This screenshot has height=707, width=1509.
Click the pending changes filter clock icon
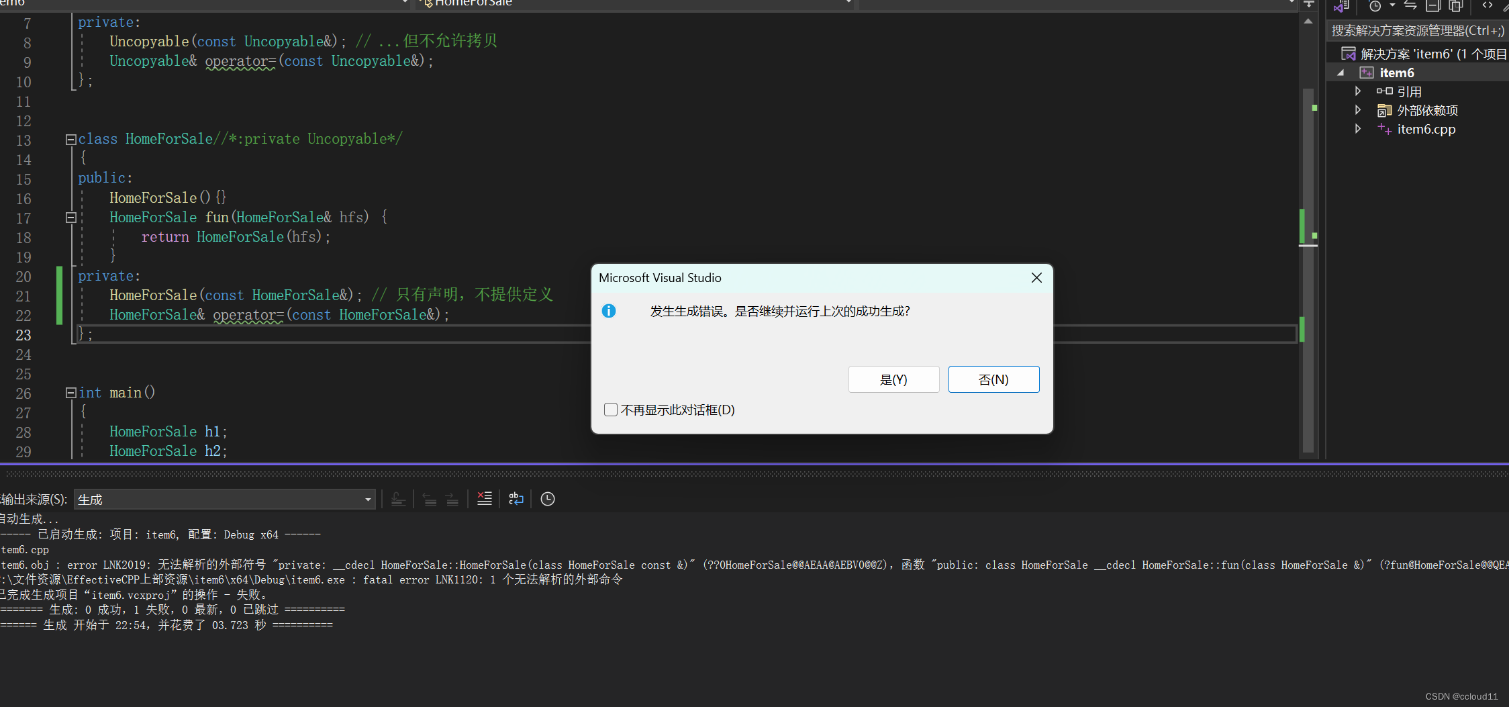pos(1375,6)
